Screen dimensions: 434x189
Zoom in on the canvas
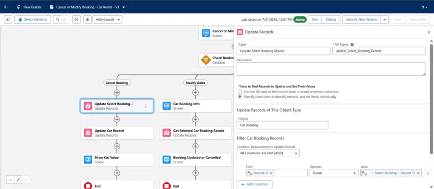click(26, 180)
